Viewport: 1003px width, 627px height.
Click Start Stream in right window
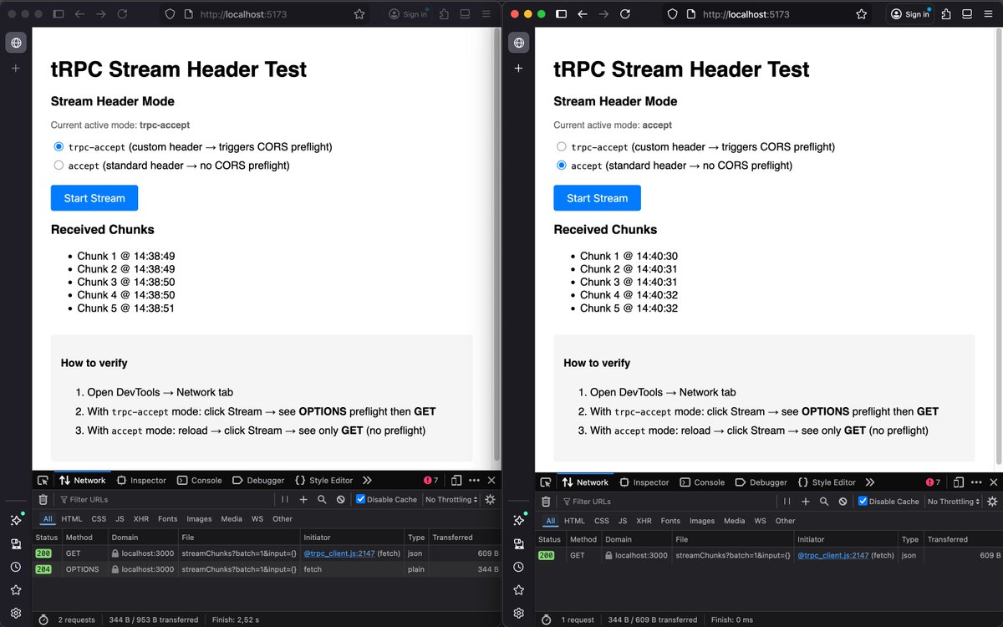[597, 198]
